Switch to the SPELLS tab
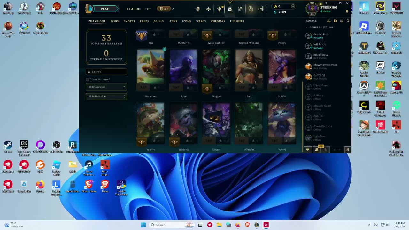 159,21
